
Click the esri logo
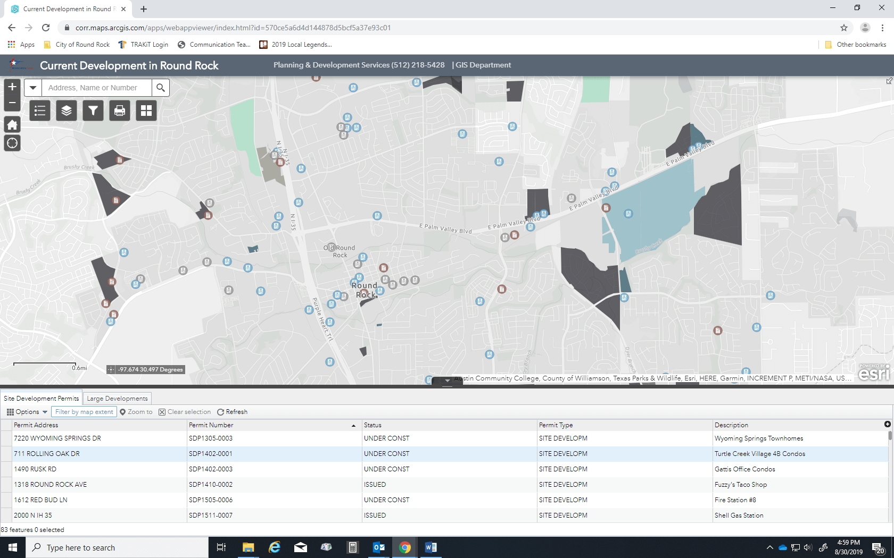click(874, 372)
